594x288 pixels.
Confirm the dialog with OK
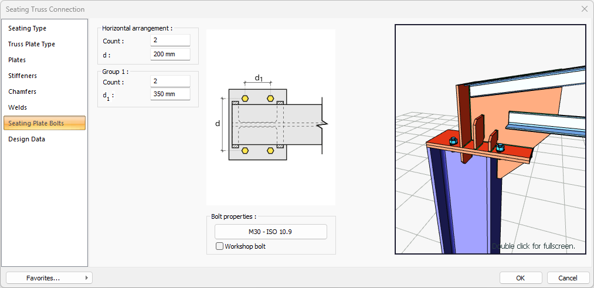520,278
